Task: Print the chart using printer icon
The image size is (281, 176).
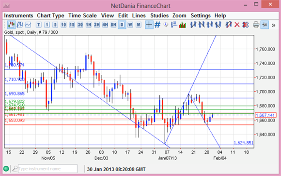Action: pos(256,25)
